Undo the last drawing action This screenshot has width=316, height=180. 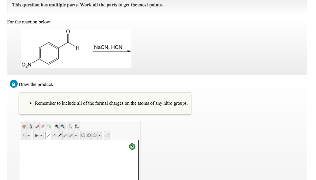pos(43,126)
